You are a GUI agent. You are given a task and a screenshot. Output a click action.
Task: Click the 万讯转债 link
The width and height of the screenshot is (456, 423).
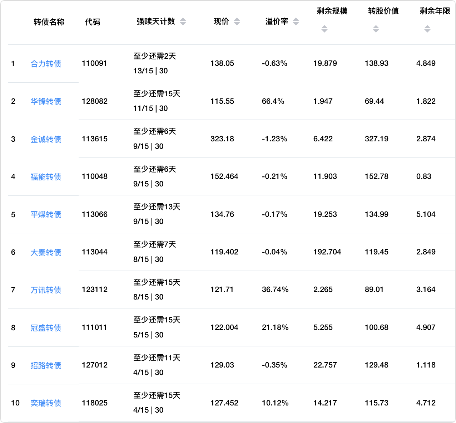(46, 290)
